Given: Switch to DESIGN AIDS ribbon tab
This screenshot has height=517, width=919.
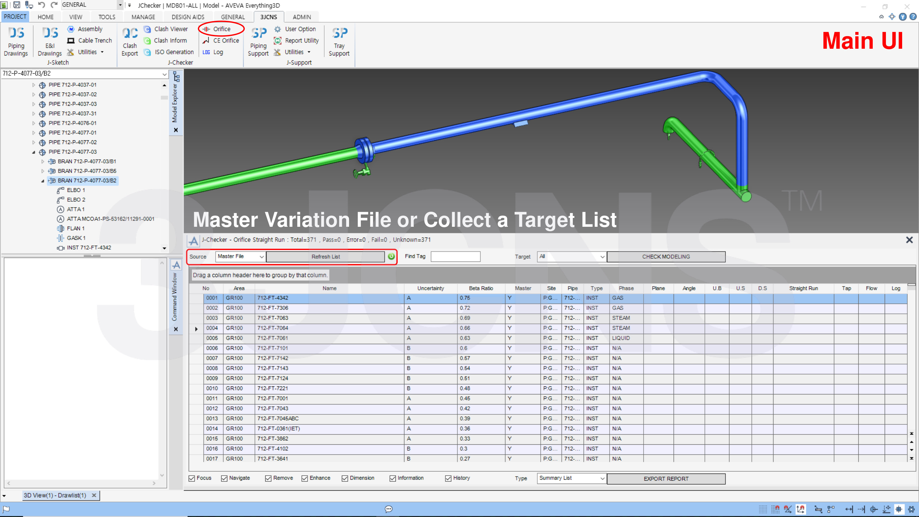Looking at the screenshot, I should [188, 17].
